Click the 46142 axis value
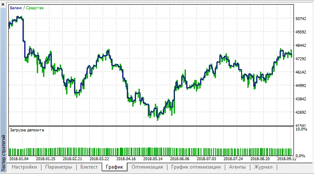Image resolution: width=314 pixels, height=174 pixels. [301, 72]
